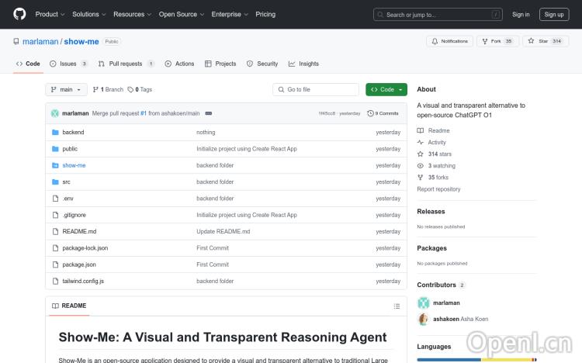The image size is (582, 363).
Task: Click the Notifications bell button
Action: coord(449,41)
